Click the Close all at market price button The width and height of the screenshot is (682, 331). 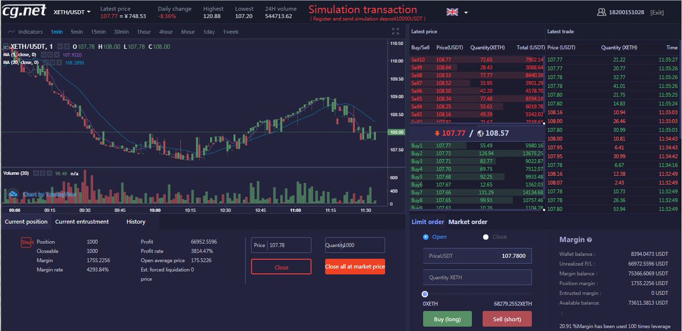point(355,266)
